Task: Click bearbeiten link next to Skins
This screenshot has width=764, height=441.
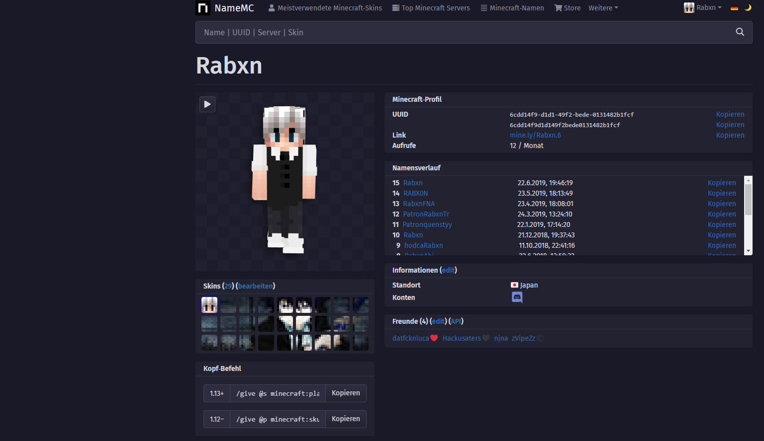Action: 256,286
